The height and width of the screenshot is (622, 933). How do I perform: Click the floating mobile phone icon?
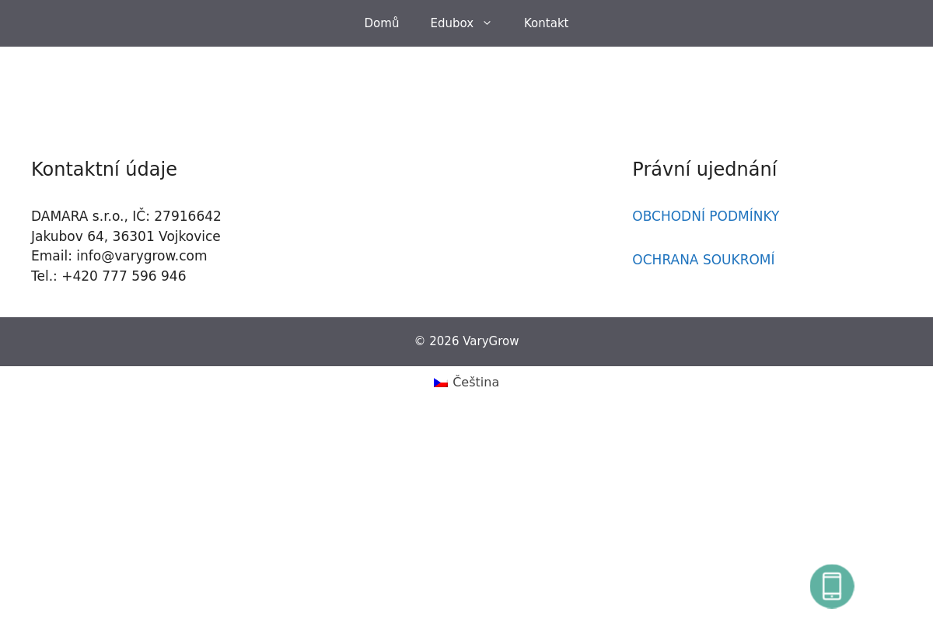(832, 586)
